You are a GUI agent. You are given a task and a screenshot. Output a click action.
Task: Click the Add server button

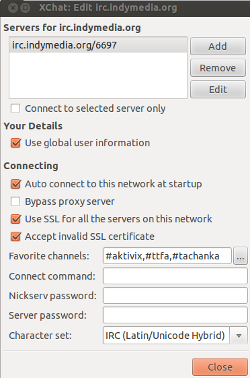point(218,46)
